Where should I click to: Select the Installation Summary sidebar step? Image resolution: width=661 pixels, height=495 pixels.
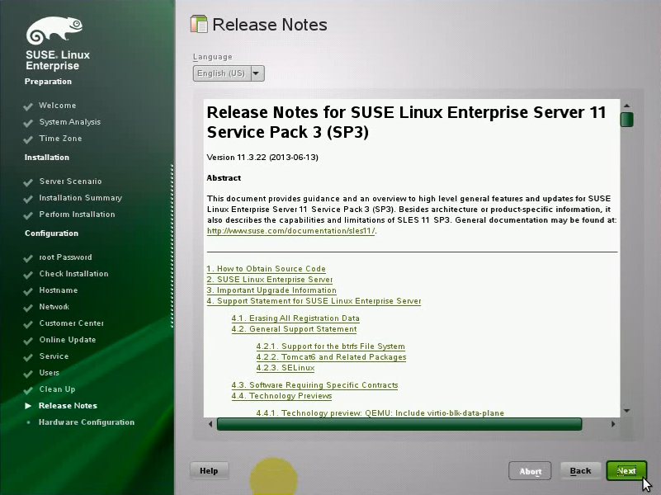tap(81, 197)
